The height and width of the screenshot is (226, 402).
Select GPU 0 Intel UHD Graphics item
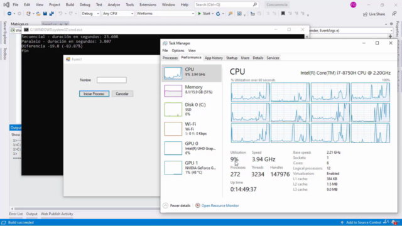click(192, 148)
